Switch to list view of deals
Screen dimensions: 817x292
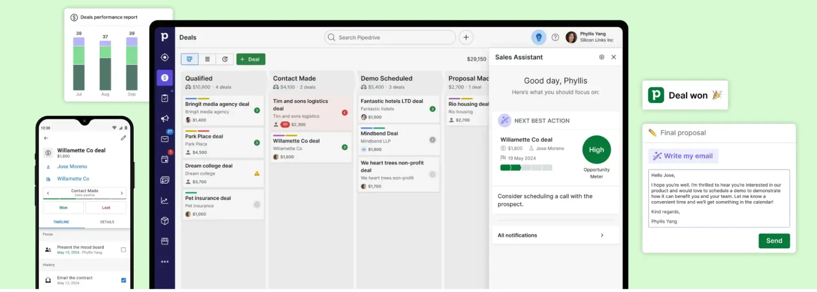point(207,59)
